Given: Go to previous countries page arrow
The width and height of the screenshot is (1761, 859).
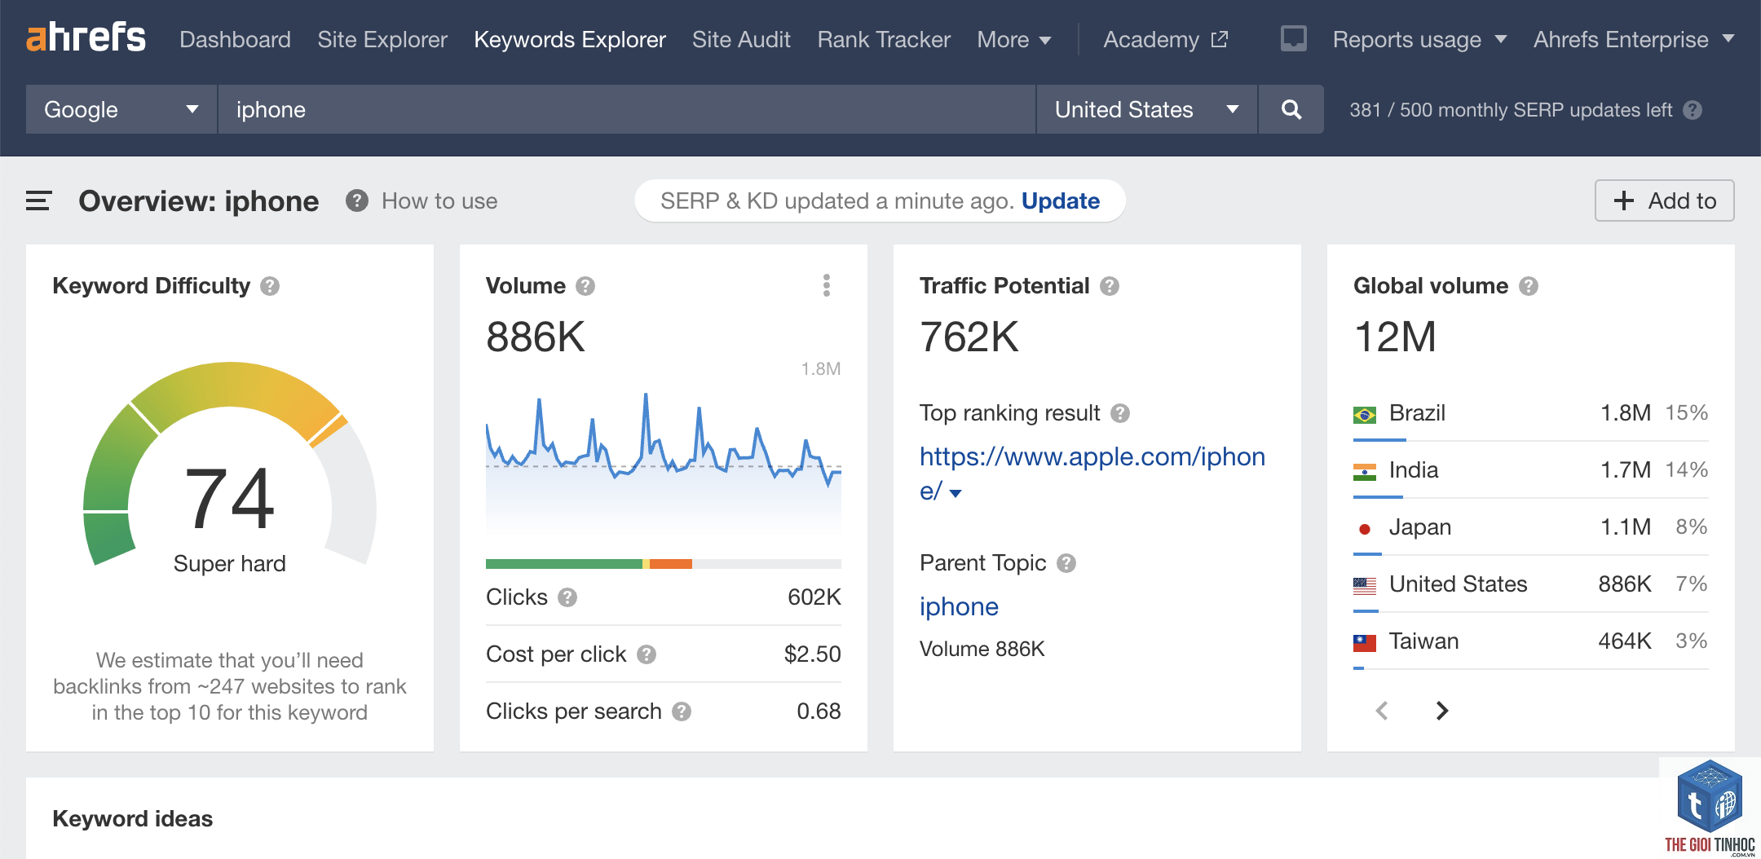Looking at the screenshot, I should [1382, 711].
